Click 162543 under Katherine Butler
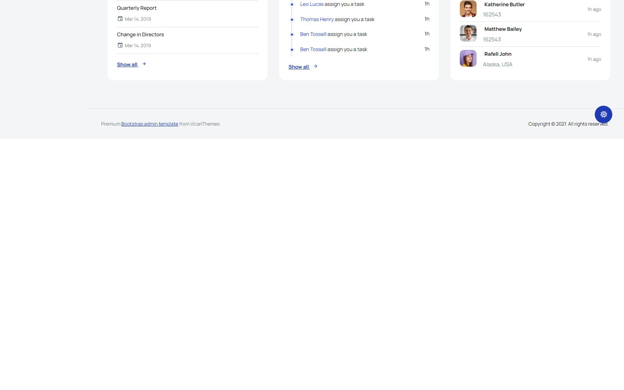This screenshot has width=624, height=390. [x=492, y=15]
